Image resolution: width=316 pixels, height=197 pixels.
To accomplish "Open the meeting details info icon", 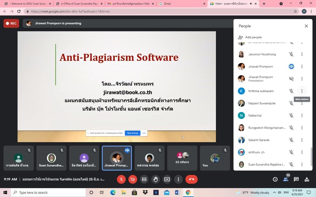I will point(275,179).
